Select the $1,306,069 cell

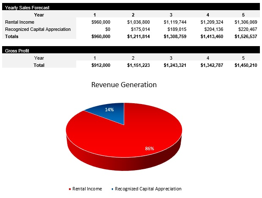(246, 22)
